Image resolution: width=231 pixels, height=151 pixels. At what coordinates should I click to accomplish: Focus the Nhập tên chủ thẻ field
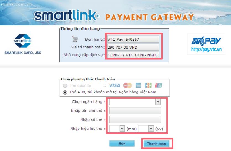coord(135,111)
